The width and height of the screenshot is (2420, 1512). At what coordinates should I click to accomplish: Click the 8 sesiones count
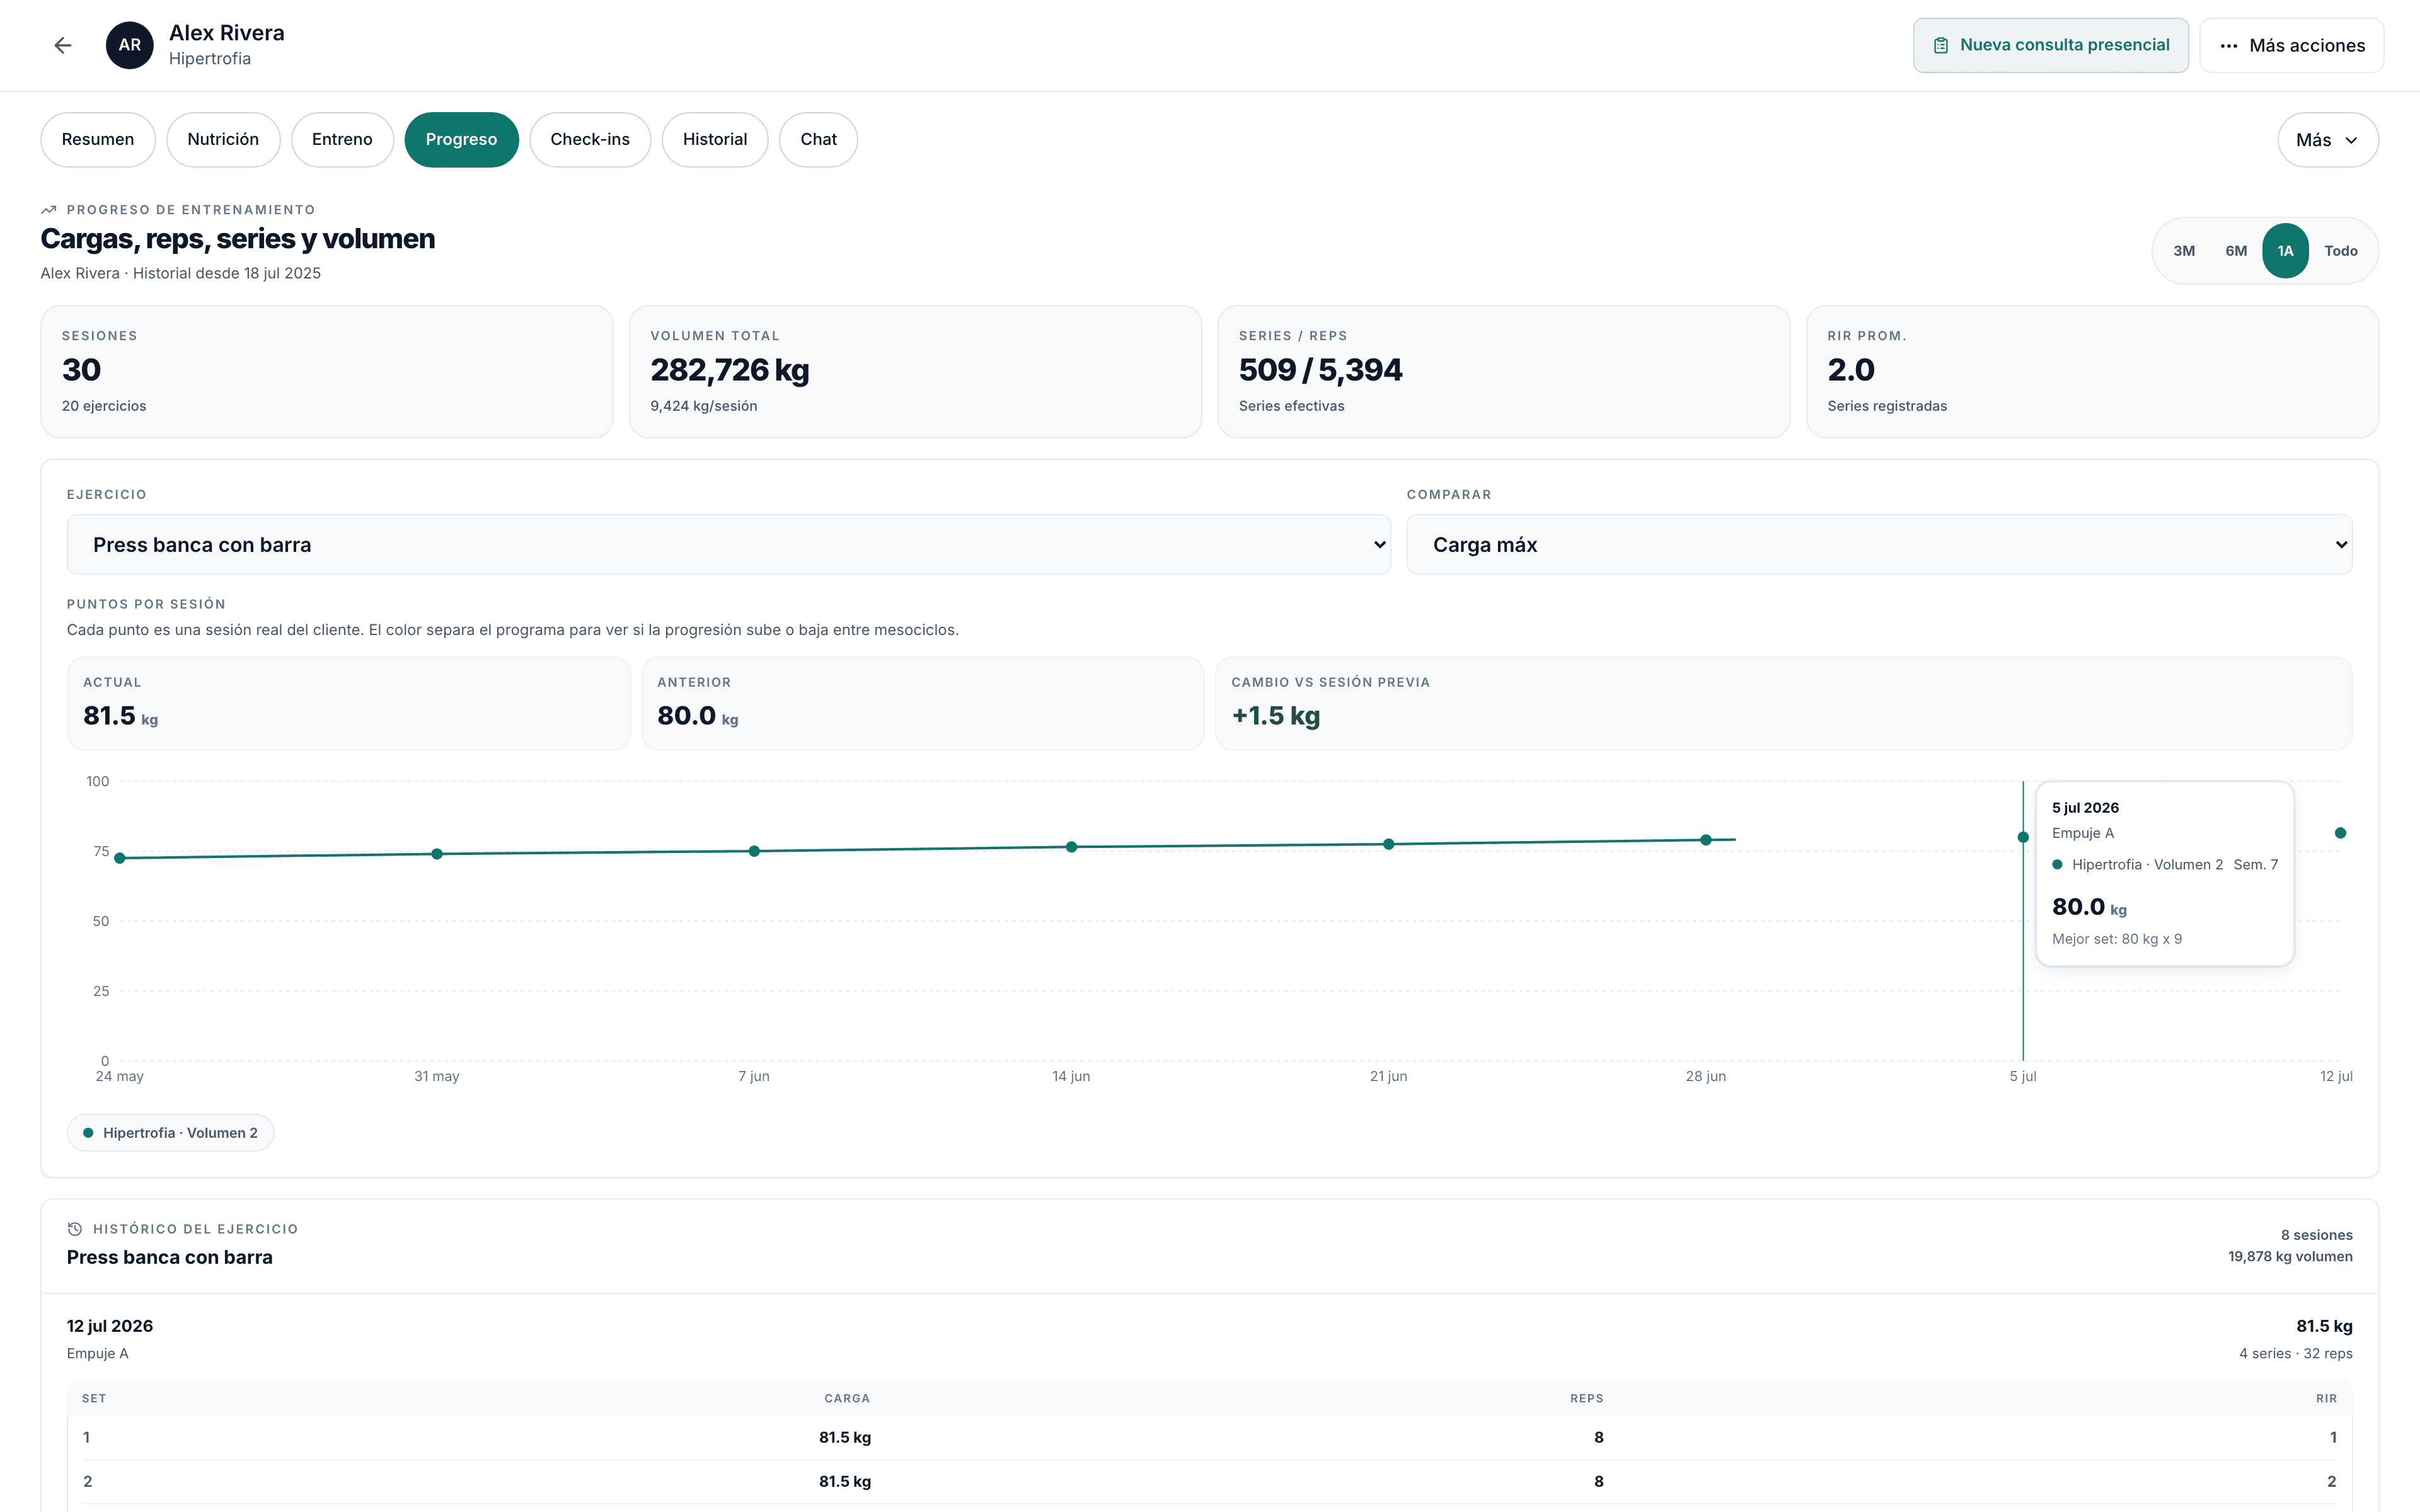[2316, 1235]
